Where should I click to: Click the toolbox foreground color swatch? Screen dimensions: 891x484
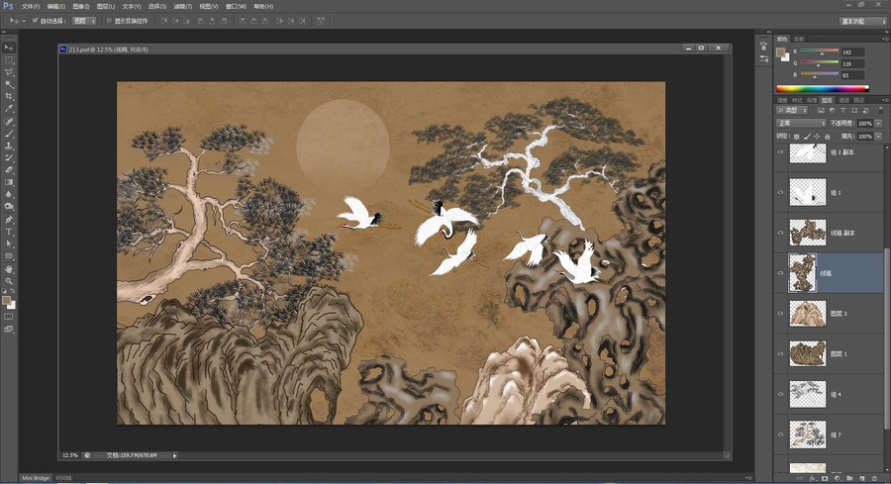[6, 300]
